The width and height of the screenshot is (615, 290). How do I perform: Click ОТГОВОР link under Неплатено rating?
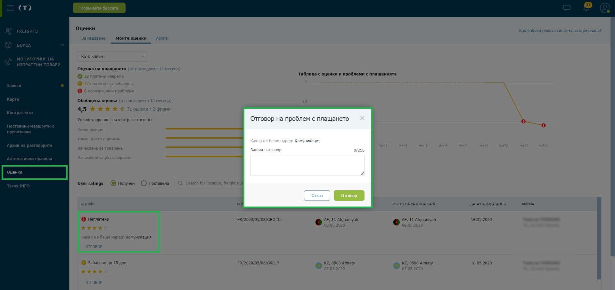pos(94,247)
